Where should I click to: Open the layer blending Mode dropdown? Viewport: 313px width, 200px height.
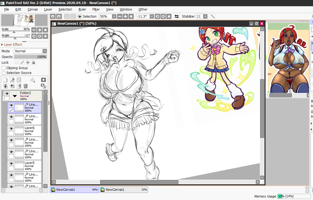point(44,51)
